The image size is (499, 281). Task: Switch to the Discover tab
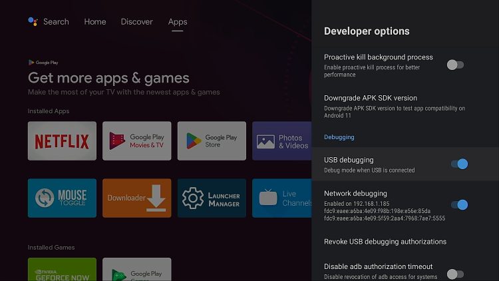(x=137, y=22)
